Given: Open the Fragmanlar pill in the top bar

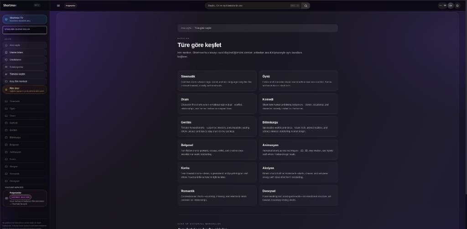Looking at the screenshot, I should pyautogui.click(x=71, y=5).
